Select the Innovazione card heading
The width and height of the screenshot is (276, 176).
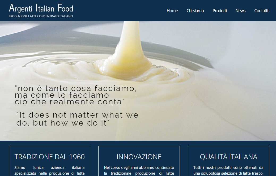click(139, 157)
